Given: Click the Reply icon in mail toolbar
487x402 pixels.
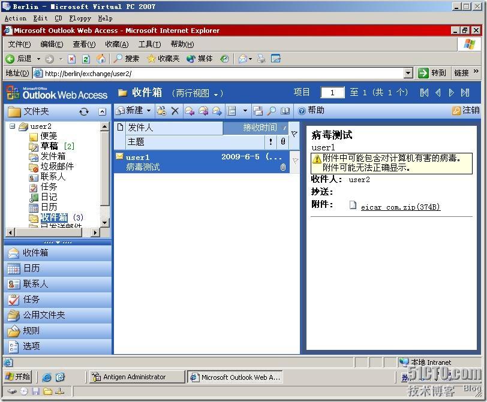Looking at the screenshot, I should pyautogui.click(x=189, y=111).
